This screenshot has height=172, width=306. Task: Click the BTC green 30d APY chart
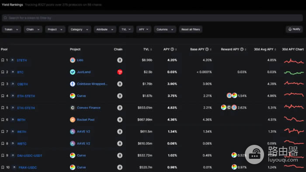pyautogui.click(x=294, y=73)
